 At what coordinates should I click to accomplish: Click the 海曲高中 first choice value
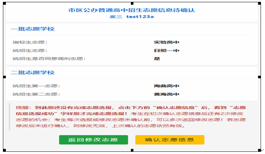tap(167, 86)
